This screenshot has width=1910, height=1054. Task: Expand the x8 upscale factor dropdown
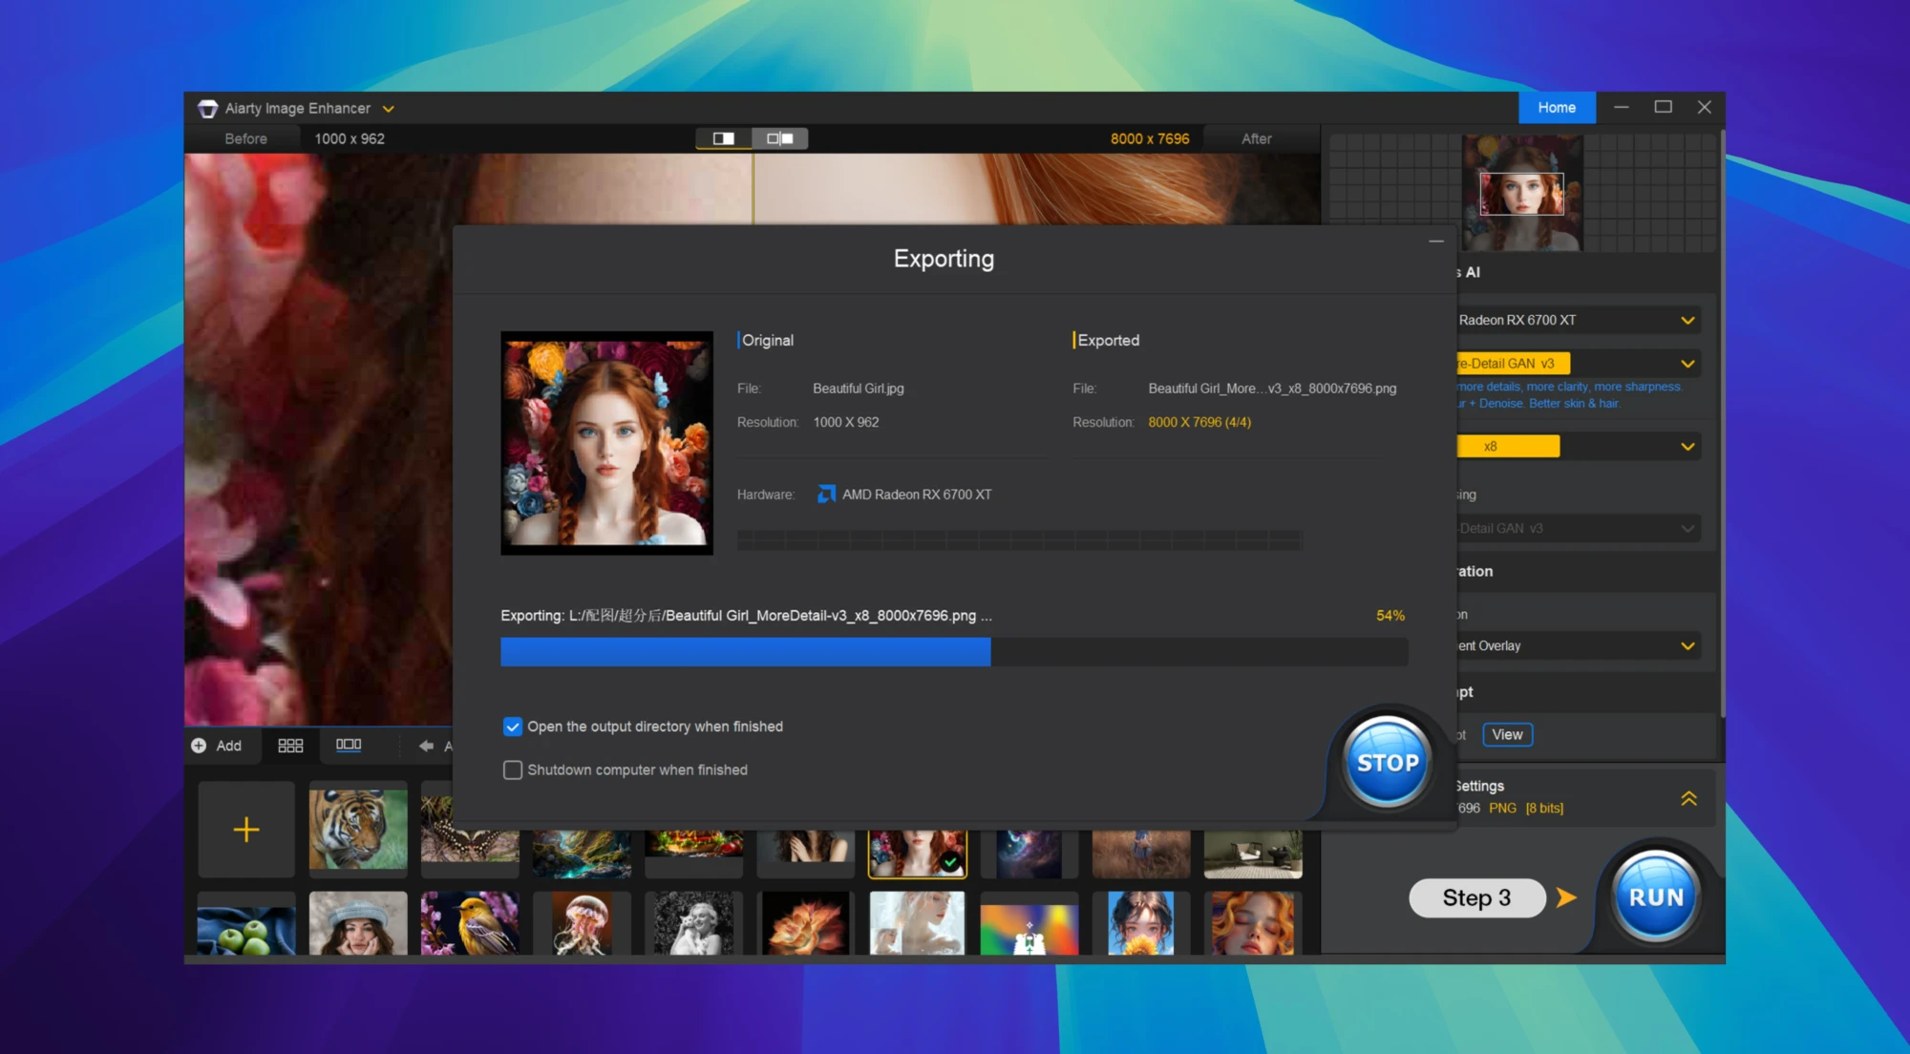pyautogui.click(x=1688, y=446)
